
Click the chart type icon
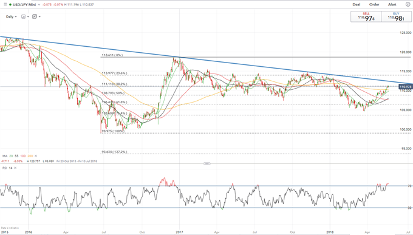(x=24, y=16)
